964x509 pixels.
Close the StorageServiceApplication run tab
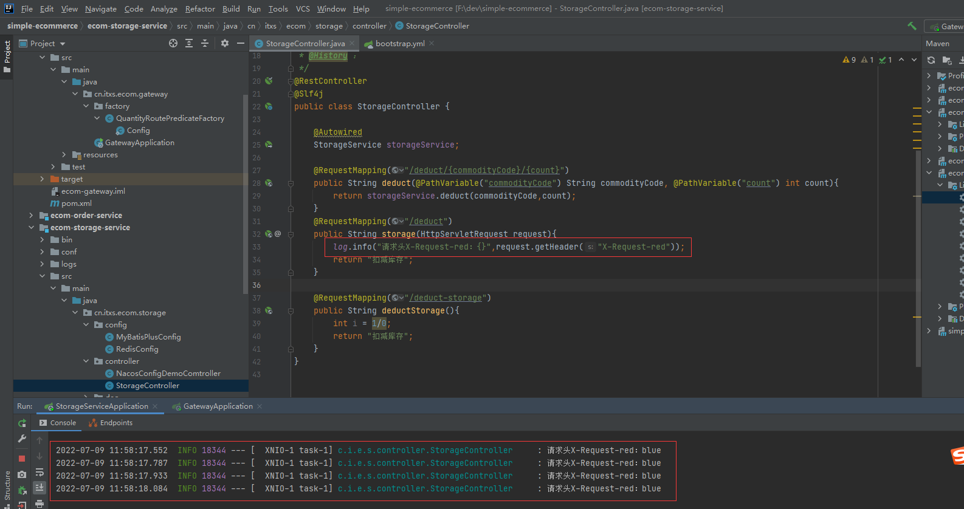tap(155, 406)
